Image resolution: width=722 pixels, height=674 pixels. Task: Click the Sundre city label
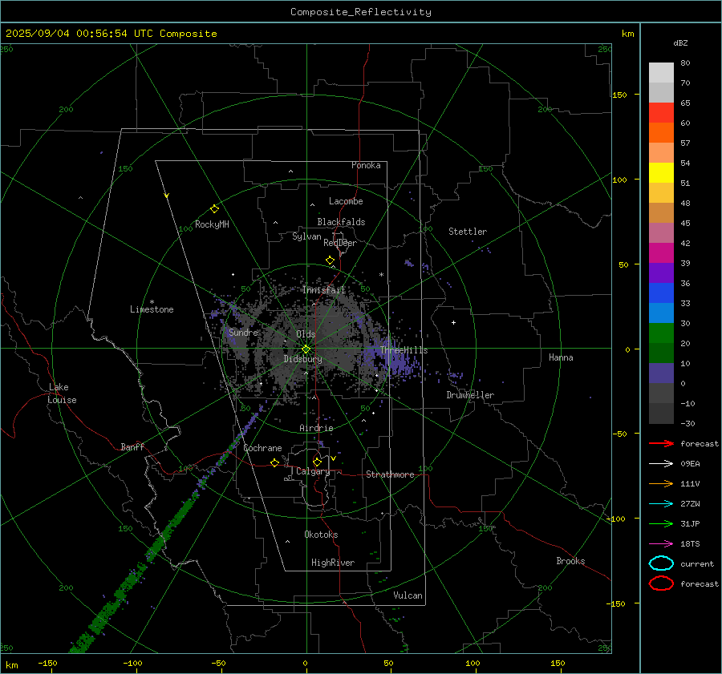click(x=243, y=332)
